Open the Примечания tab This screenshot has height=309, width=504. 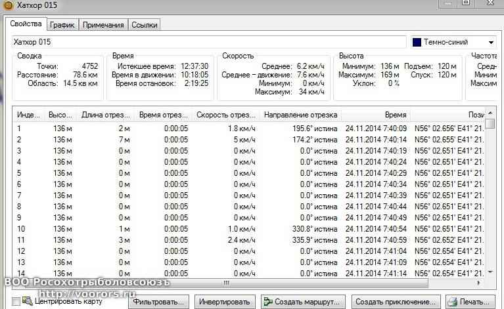point(103,25)
